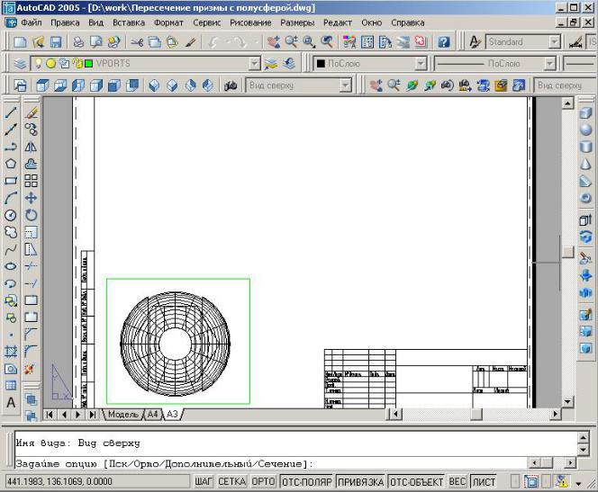Switch to the Модель tab

click(123, 414)
